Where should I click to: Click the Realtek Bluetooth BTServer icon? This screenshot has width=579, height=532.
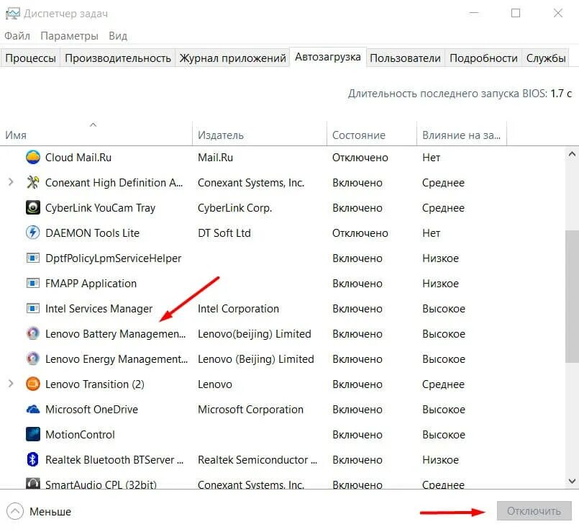[33, 459]
